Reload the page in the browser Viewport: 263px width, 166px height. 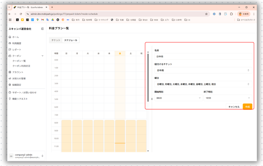pyautogui.click(x=21, y=14)
